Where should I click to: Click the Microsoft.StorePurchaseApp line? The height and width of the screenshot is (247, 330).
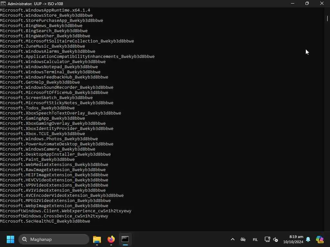[52, 20]
